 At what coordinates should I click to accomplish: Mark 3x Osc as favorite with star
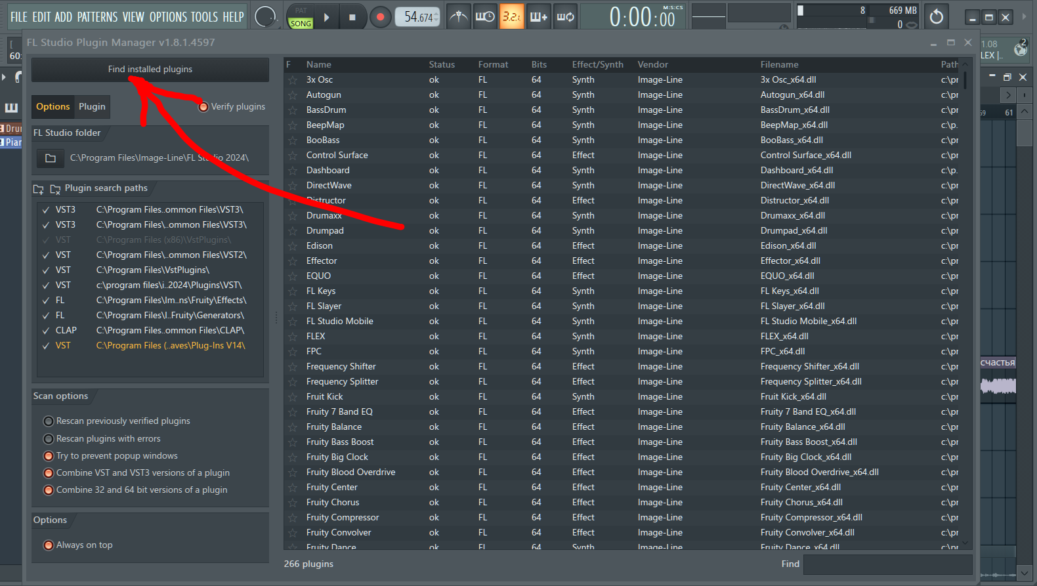click(292, 80)
